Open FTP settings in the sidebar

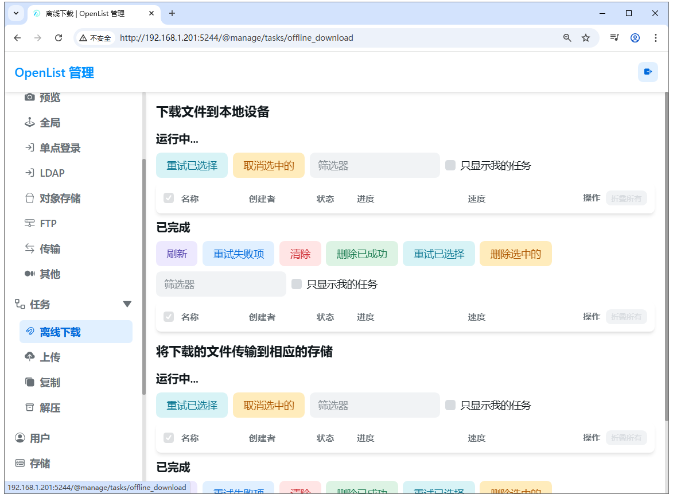click(49, 223)
